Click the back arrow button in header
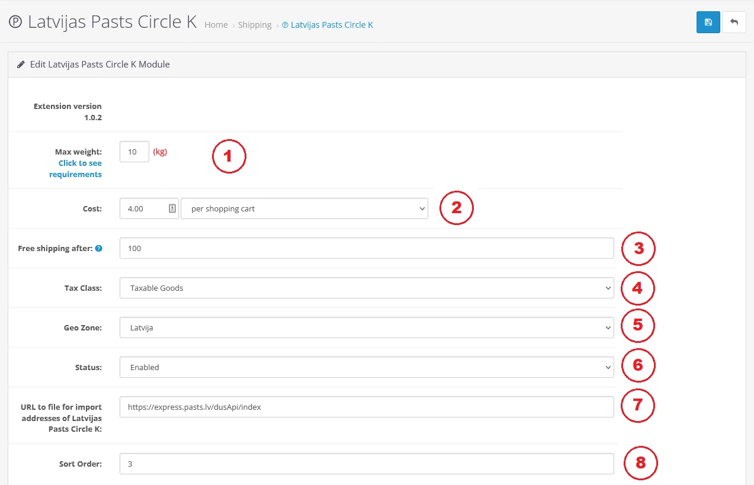The image size is (754, 485). point(734,22)
